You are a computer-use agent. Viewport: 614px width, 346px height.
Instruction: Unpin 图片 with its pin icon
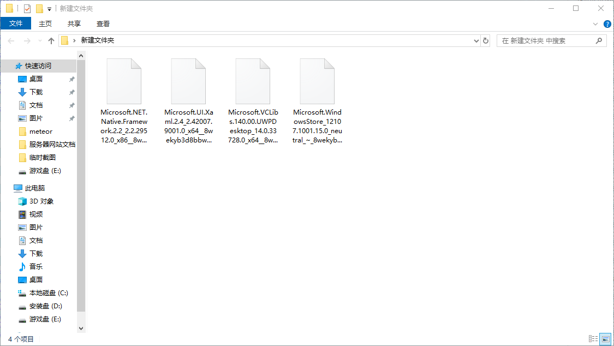pos(71,118)
